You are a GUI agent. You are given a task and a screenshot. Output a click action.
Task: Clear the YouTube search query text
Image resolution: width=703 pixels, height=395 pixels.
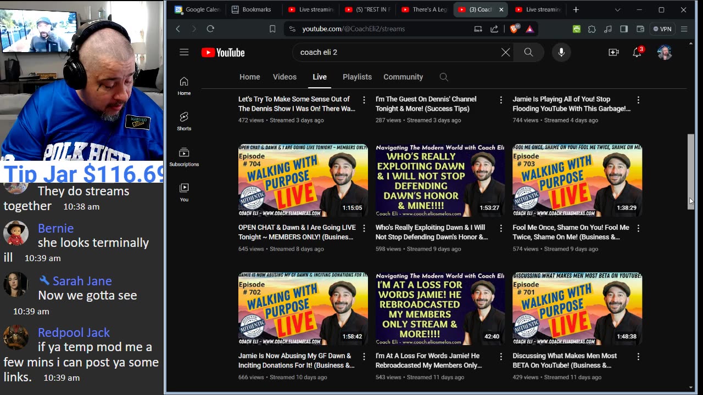click(505, 52)
